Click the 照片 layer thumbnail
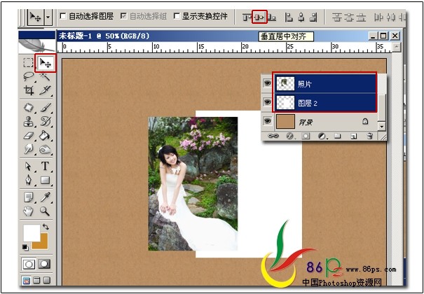This screenshot has height=294, width=424. 285,84
